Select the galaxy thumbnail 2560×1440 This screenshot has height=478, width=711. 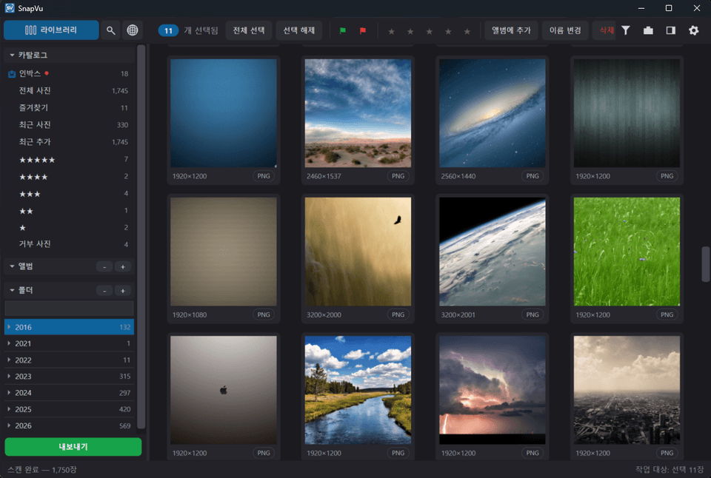493,113
